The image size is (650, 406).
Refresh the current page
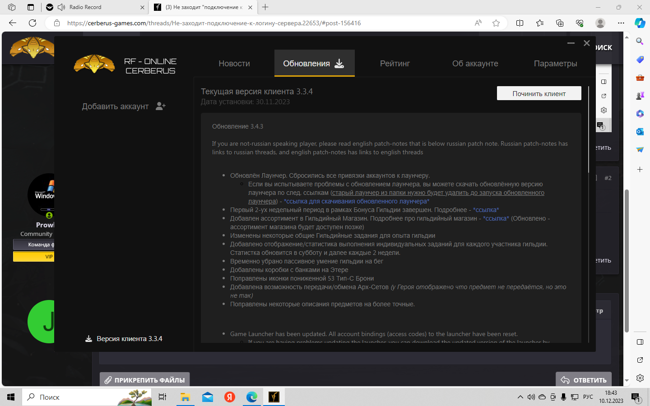click(32, 23)
